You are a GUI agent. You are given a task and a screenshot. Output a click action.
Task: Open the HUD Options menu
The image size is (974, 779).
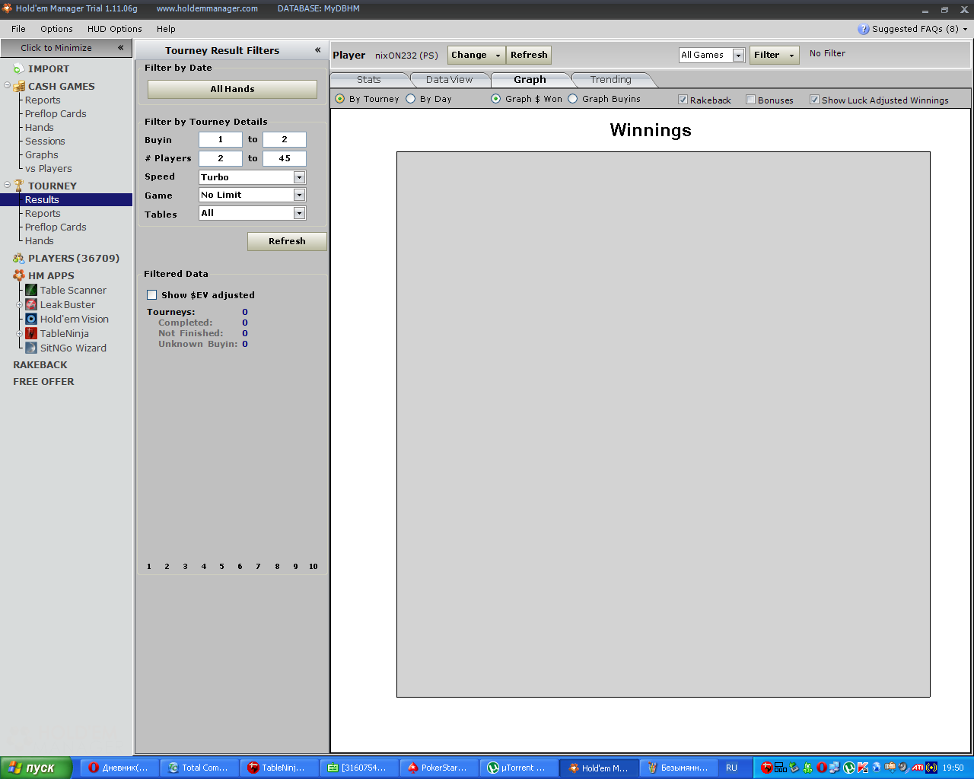(114, 29)
